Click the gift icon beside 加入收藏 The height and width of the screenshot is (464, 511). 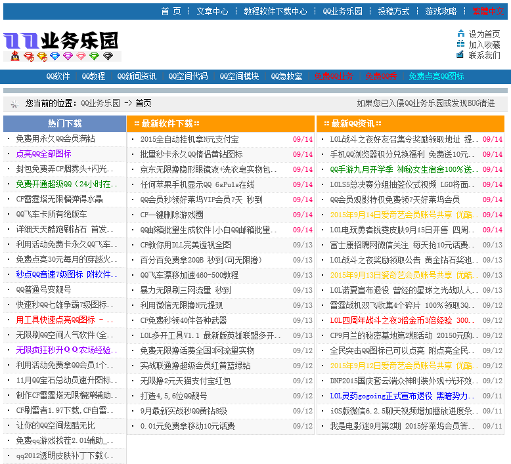coord(461,45)
